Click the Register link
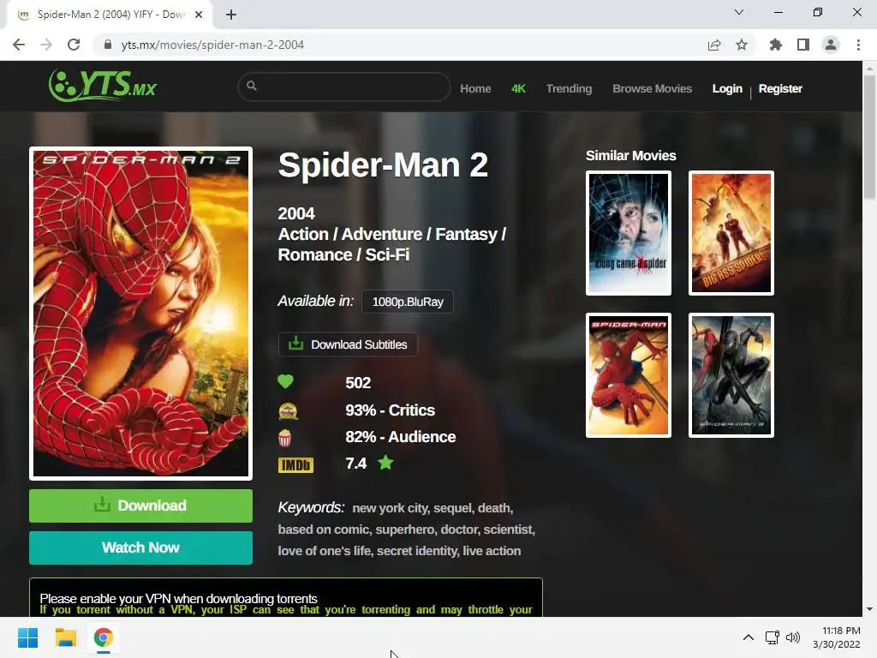The height and width of the screenshot is (658, 877). coord(780,88)
